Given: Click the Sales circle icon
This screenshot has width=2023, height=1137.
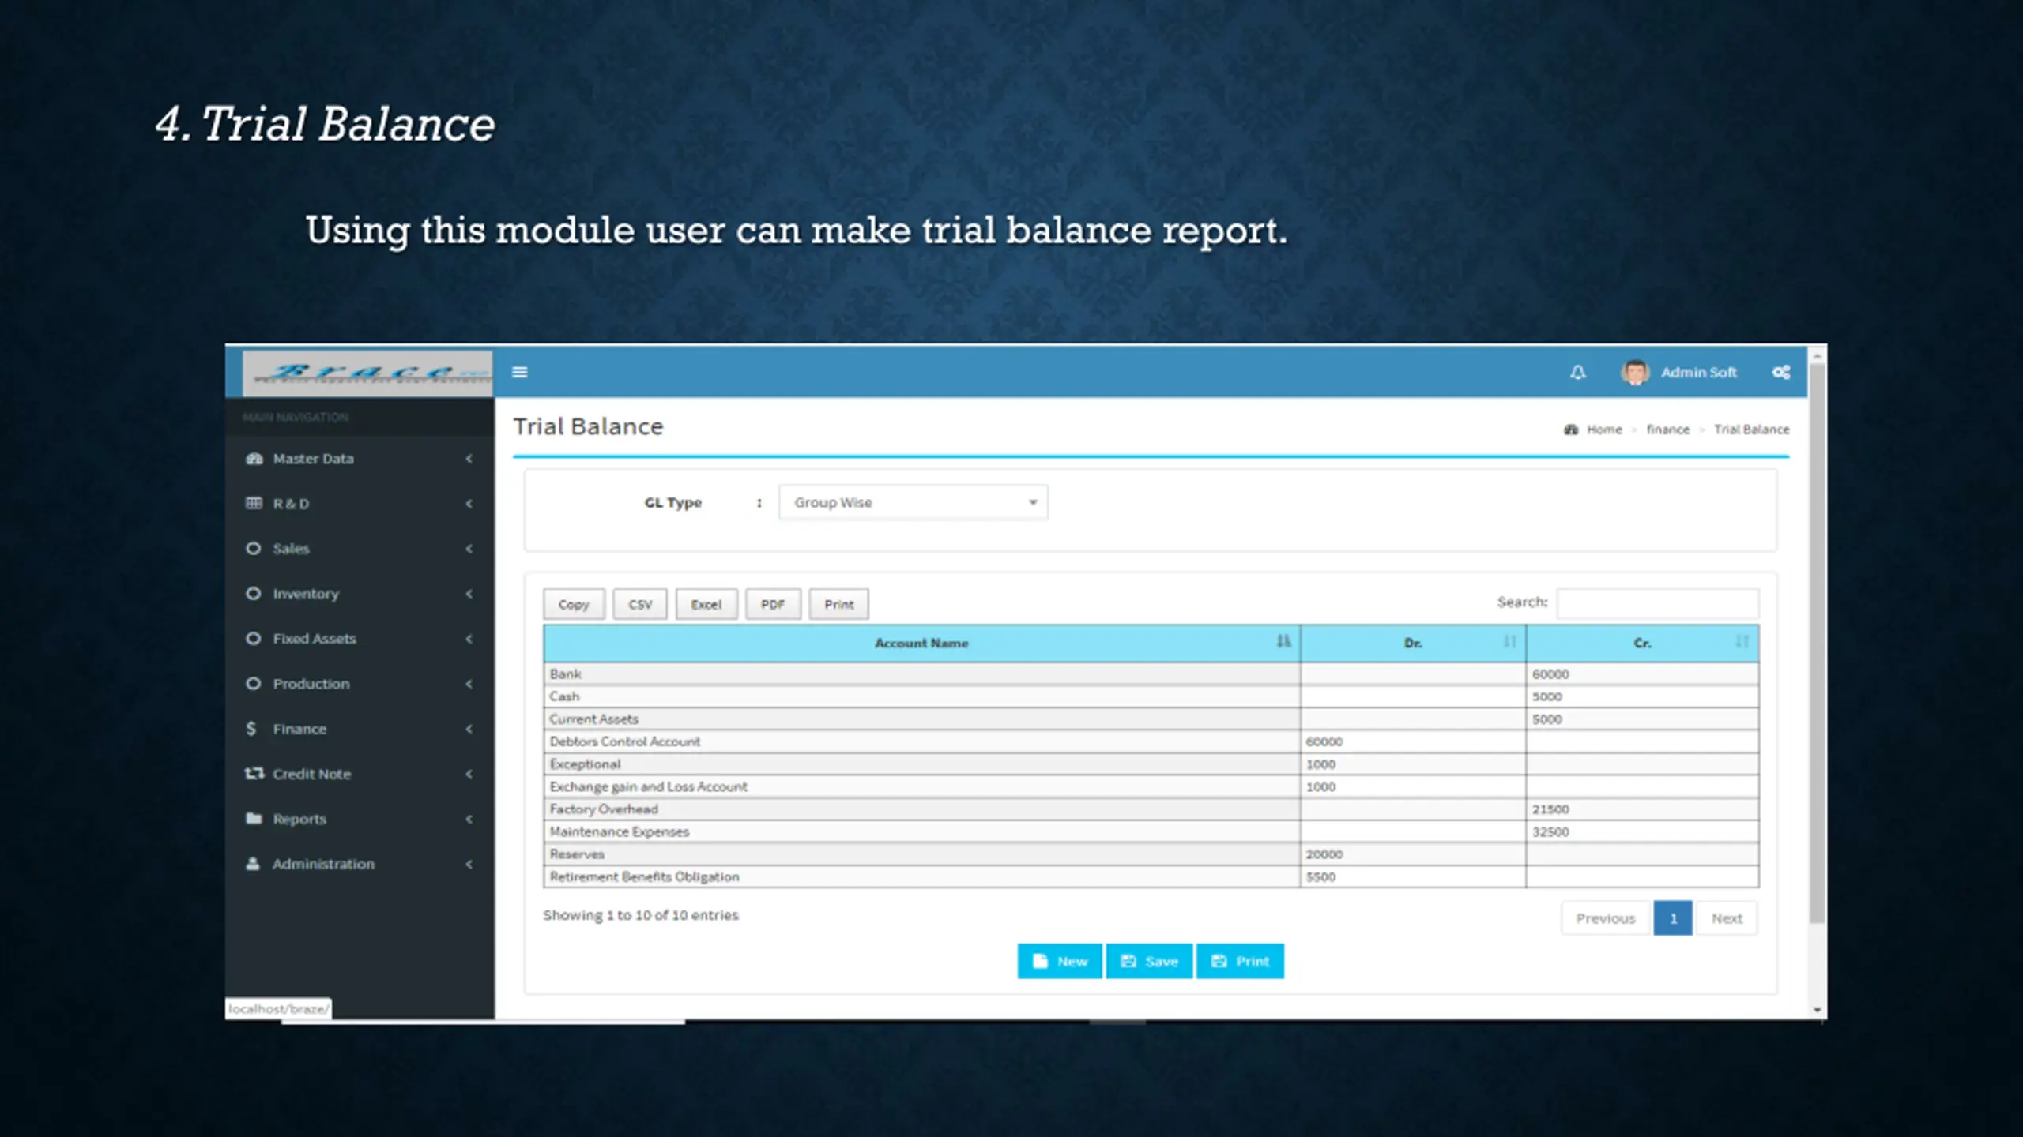Looking at the screenshot, I should coord(253,548).
